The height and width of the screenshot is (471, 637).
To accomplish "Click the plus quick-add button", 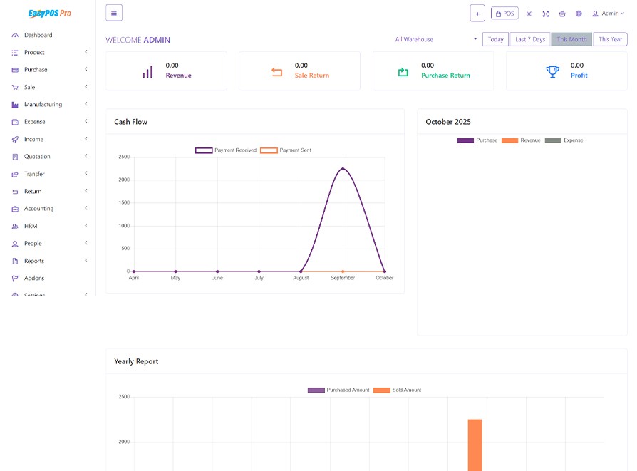I will [x=477, y=14].
